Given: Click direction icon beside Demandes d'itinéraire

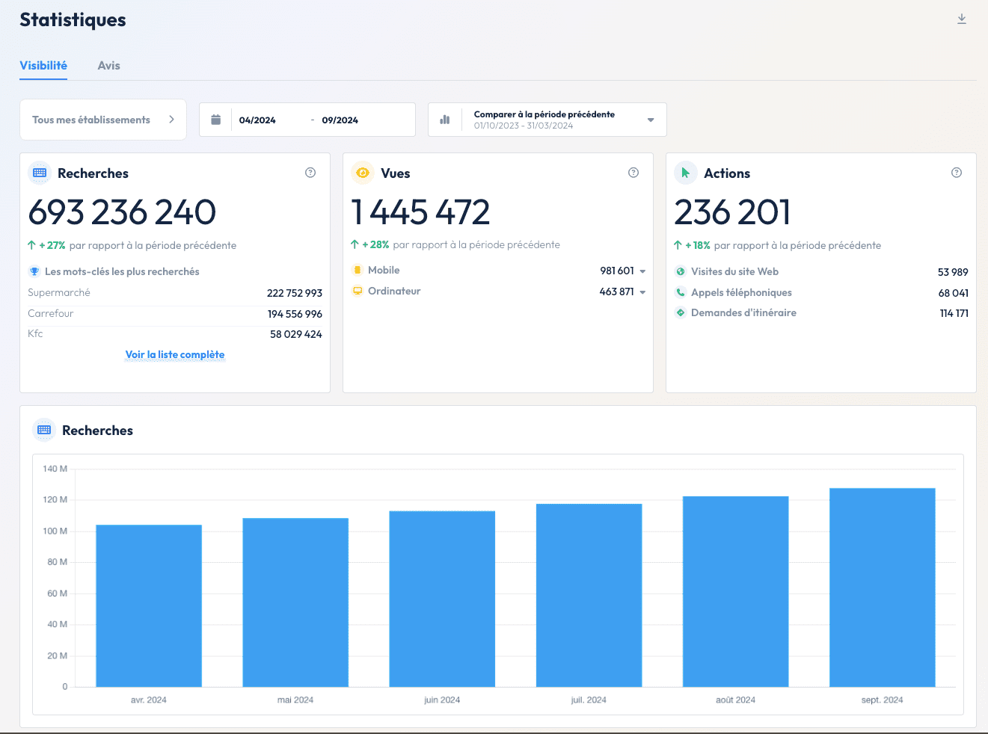Looking at the screenshot, I should coord(681,312).
